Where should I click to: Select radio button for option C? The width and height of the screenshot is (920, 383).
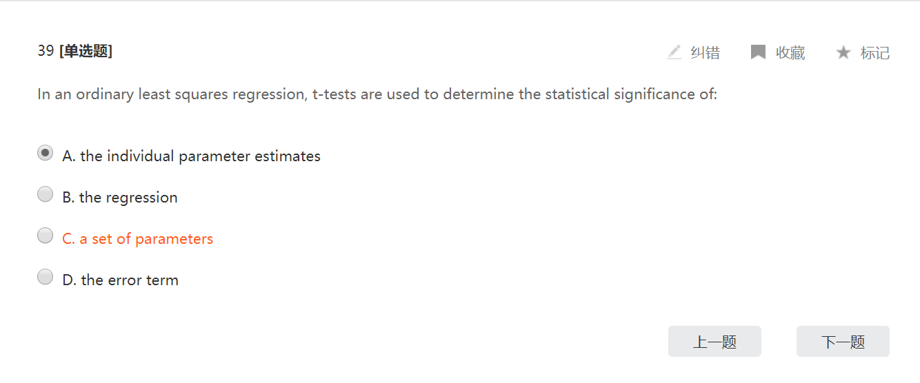pos(45,236)
